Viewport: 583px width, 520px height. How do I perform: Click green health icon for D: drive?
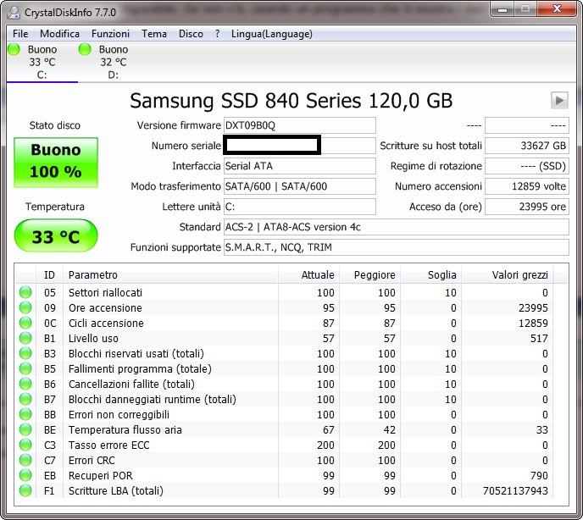pyautogui.click(x=85, y=49)
